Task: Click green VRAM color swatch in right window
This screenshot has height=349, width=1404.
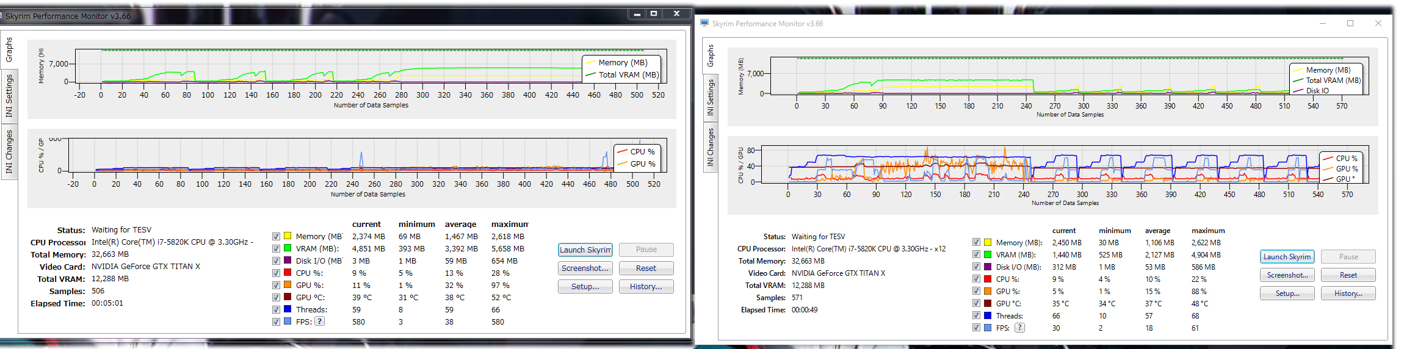Action: (x=988, y=254)
